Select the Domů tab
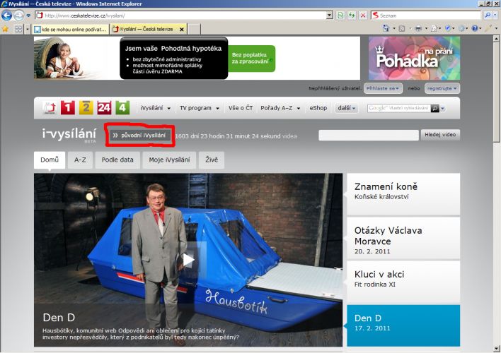The height and width of the screenshot is (353, 501). tap(50, 160)
